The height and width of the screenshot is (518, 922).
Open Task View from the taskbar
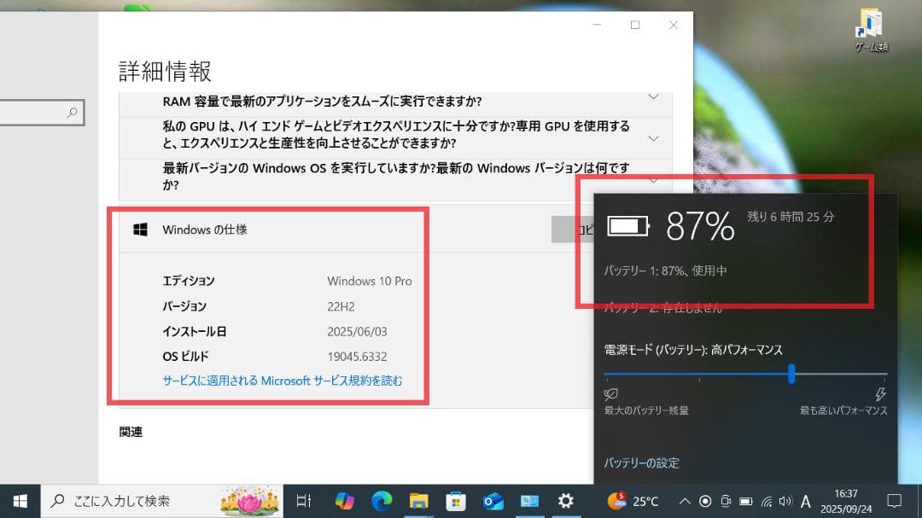point(304,501)
